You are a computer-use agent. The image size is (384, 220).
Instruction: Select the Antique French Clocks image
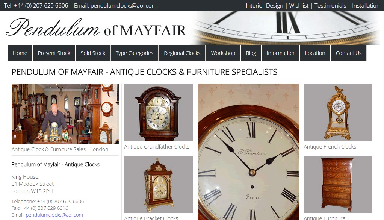click(x=338, y=113)
